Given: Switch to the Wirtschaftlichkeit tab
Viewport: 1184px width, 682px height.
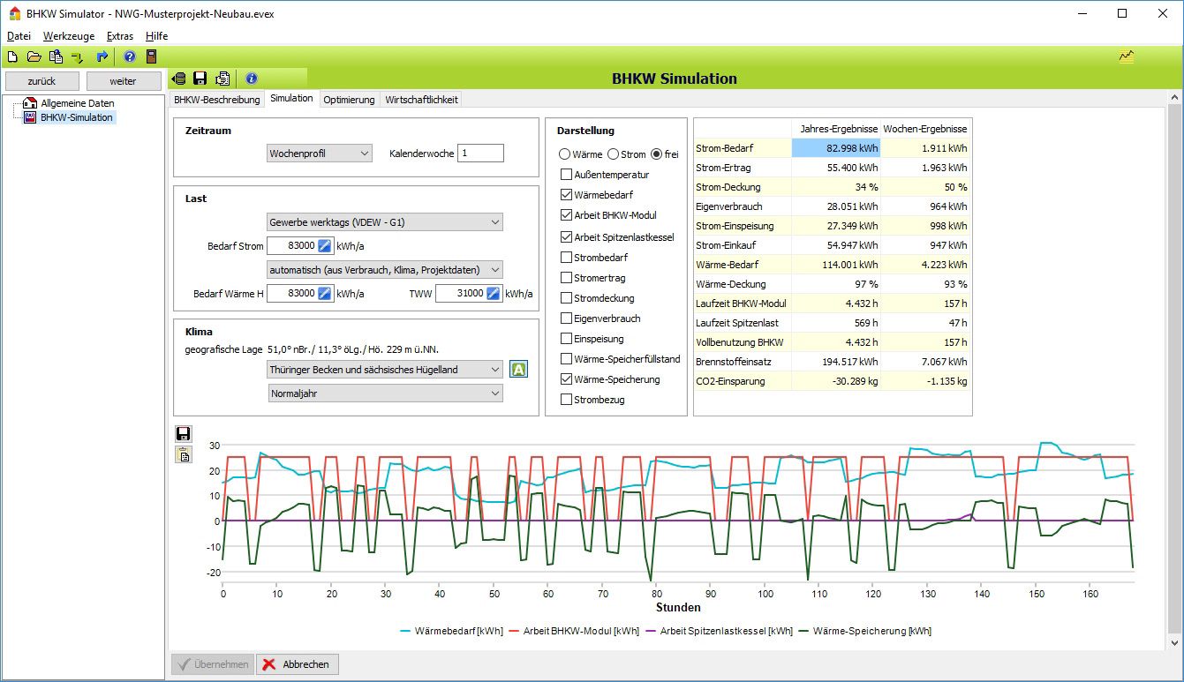Looking at the screenshot, I should point(421,100).
